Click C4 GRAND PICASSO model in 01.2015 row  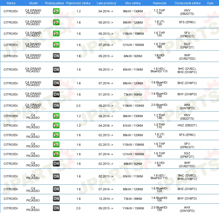click(x=33, y=95)
